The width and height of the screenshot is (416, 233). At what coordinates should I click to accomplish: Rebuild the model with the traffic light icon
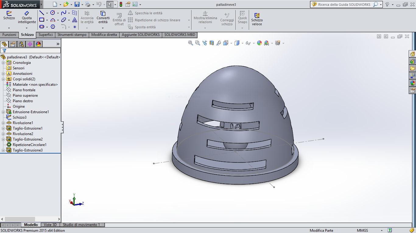[x=121, y=5]
